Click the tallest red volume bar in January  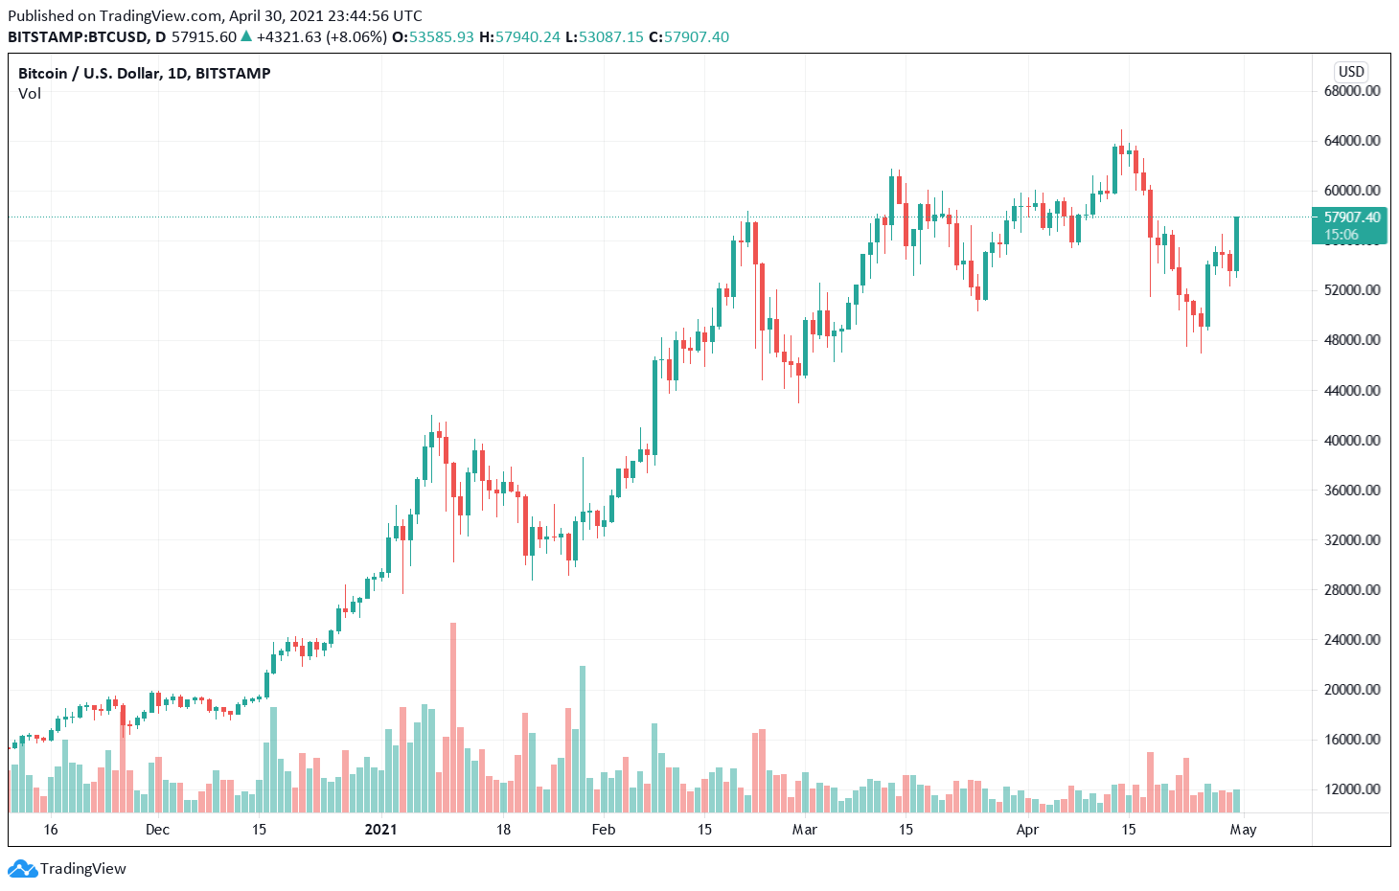point(453,718)
